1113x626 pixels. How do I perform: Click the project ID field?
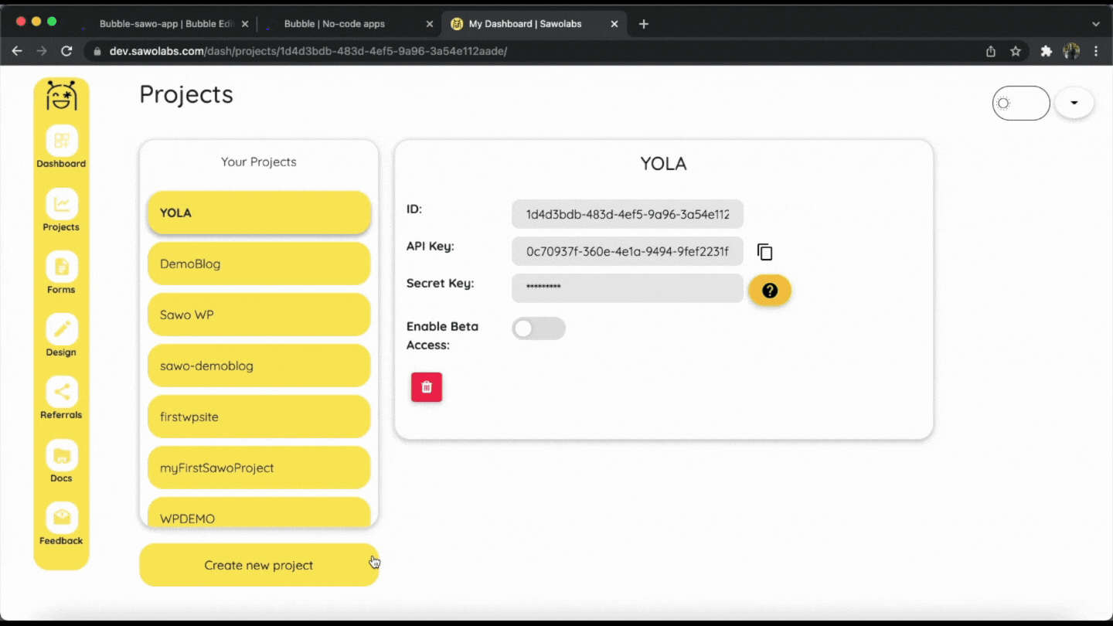[628, 214]
